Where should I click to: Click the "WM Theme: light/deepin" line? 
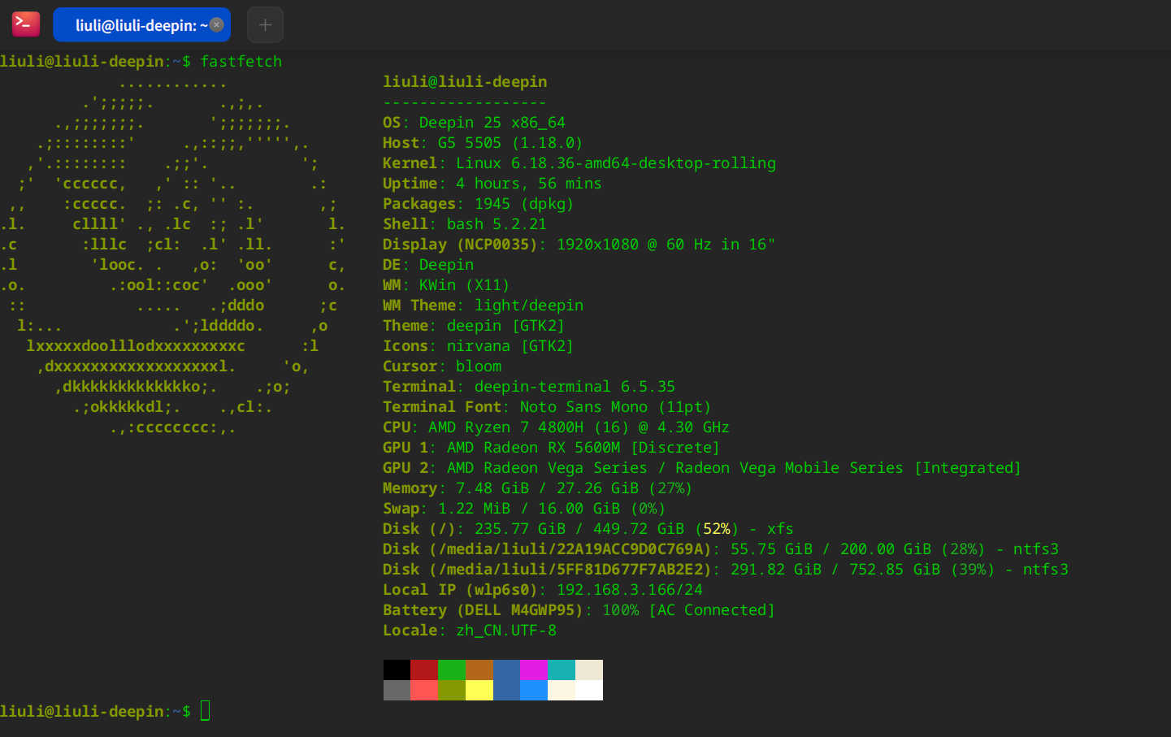(x=484, y=306)
